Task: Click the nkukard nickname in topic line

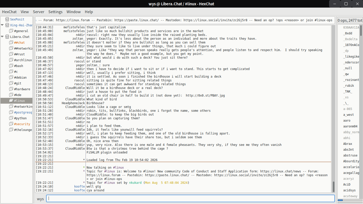Action: tap(135, 183)
